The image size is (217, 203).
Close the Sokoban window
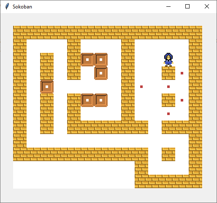tap(207, 6)
